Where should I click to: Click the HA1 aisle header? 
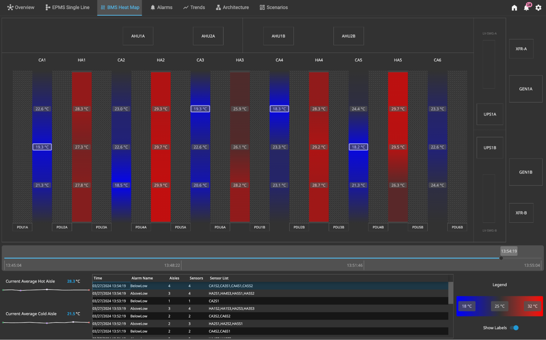[x=81, y=60]
